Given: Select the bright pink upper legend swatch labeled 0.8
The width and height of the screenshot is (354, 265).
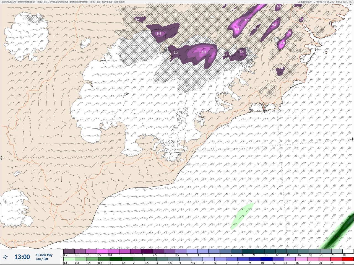Looking at the screenshot, I should coord(114,251).
